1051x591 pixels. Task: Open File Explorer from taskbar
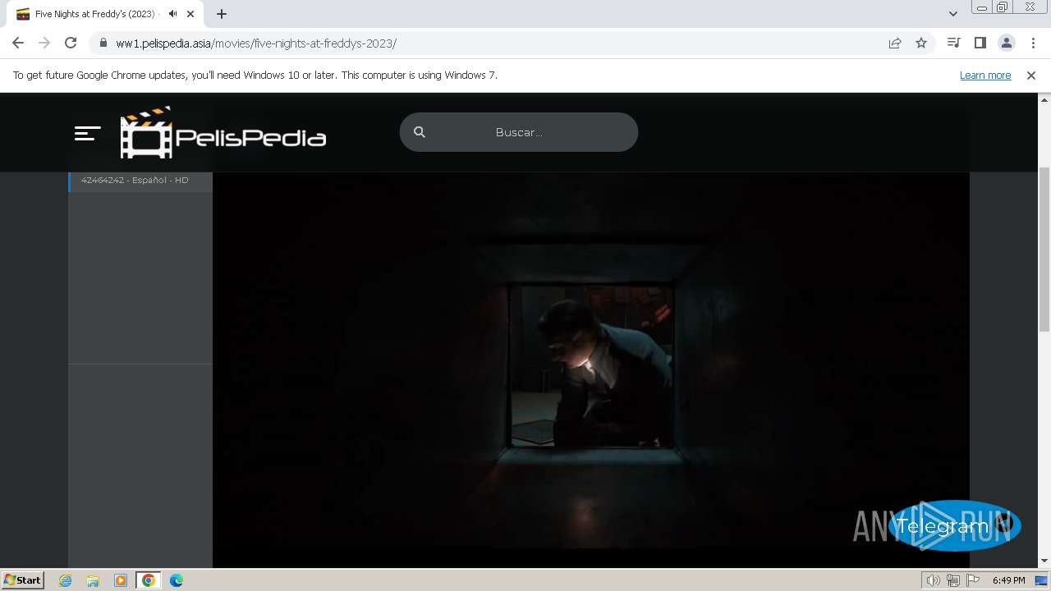93,580
